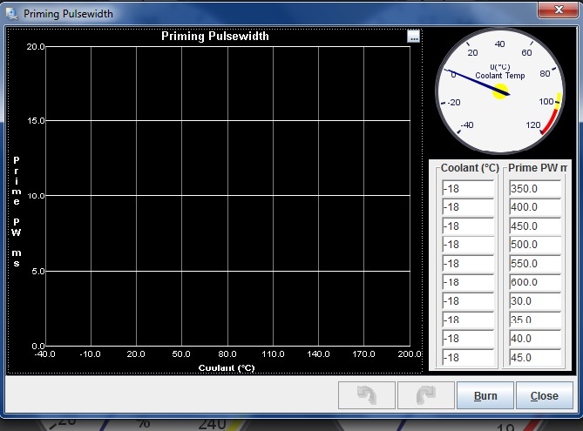Select the Prime PW field showing 45.0
The image size is (583, 431).
(x=536, y=358)
